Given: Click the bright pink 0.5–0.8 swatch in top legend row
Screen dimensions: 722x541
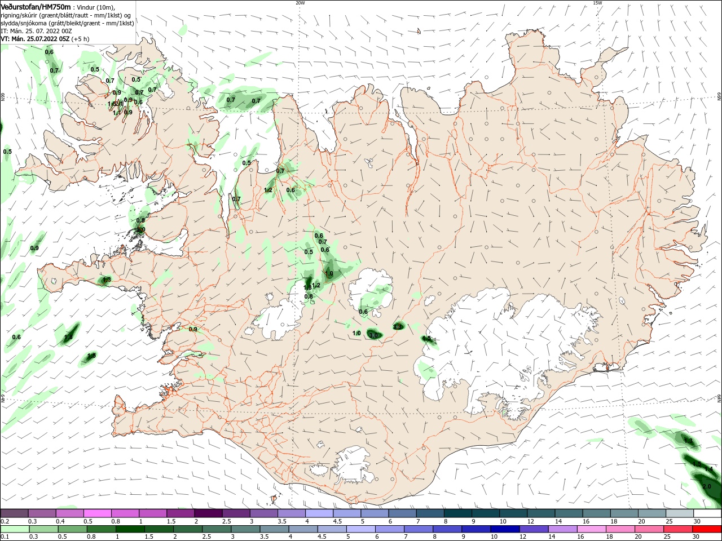Looking at the screenshot, I should [97, 513].
